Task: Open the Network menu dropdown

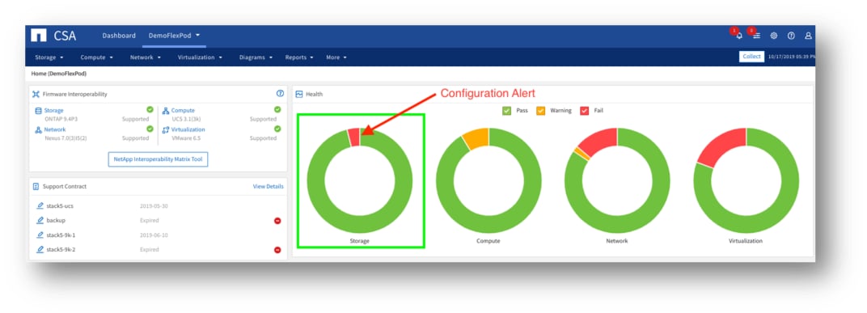Action: 146,57
